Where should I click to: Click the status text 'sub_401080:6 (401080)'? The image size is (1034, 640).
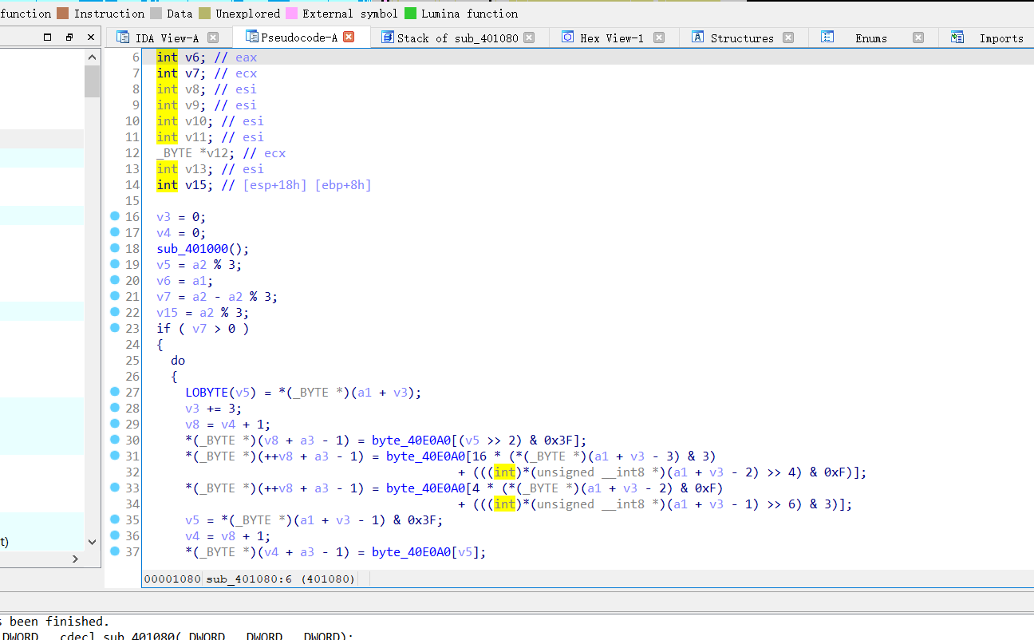pyautogui.click(x=280, y=579)
